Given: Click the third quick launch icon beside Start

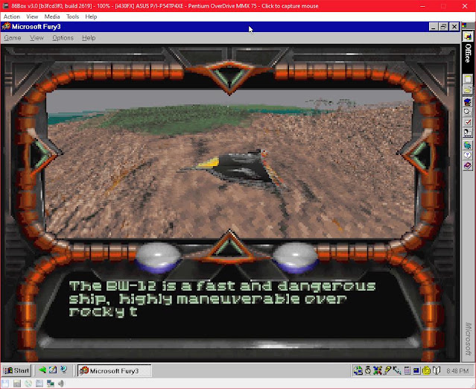Looking at the screenshot, I should tap(63, 370).
